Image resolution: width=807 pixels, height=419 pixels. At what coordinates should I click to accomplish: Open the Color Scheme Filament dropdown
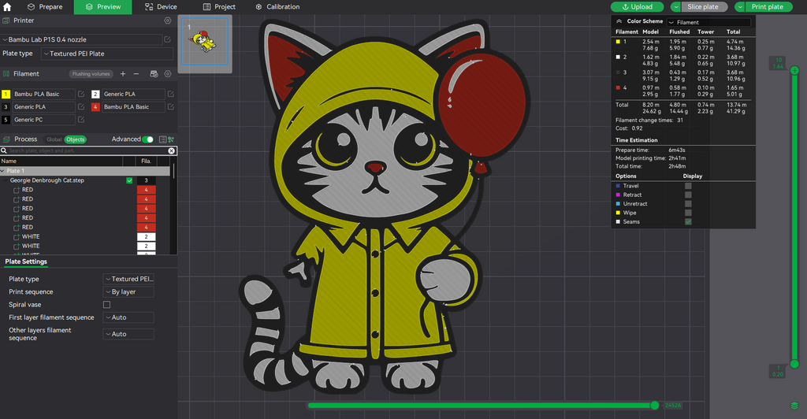tap(708, 22)
